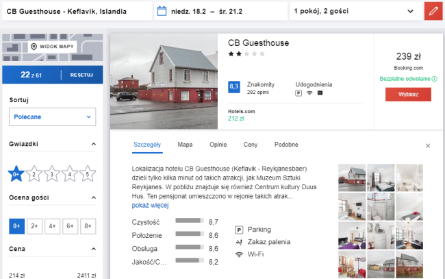
Task: Close the hotel details panel
Action: [428, 146]
